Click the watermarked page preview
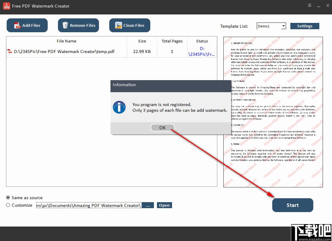 click(273, 112)
